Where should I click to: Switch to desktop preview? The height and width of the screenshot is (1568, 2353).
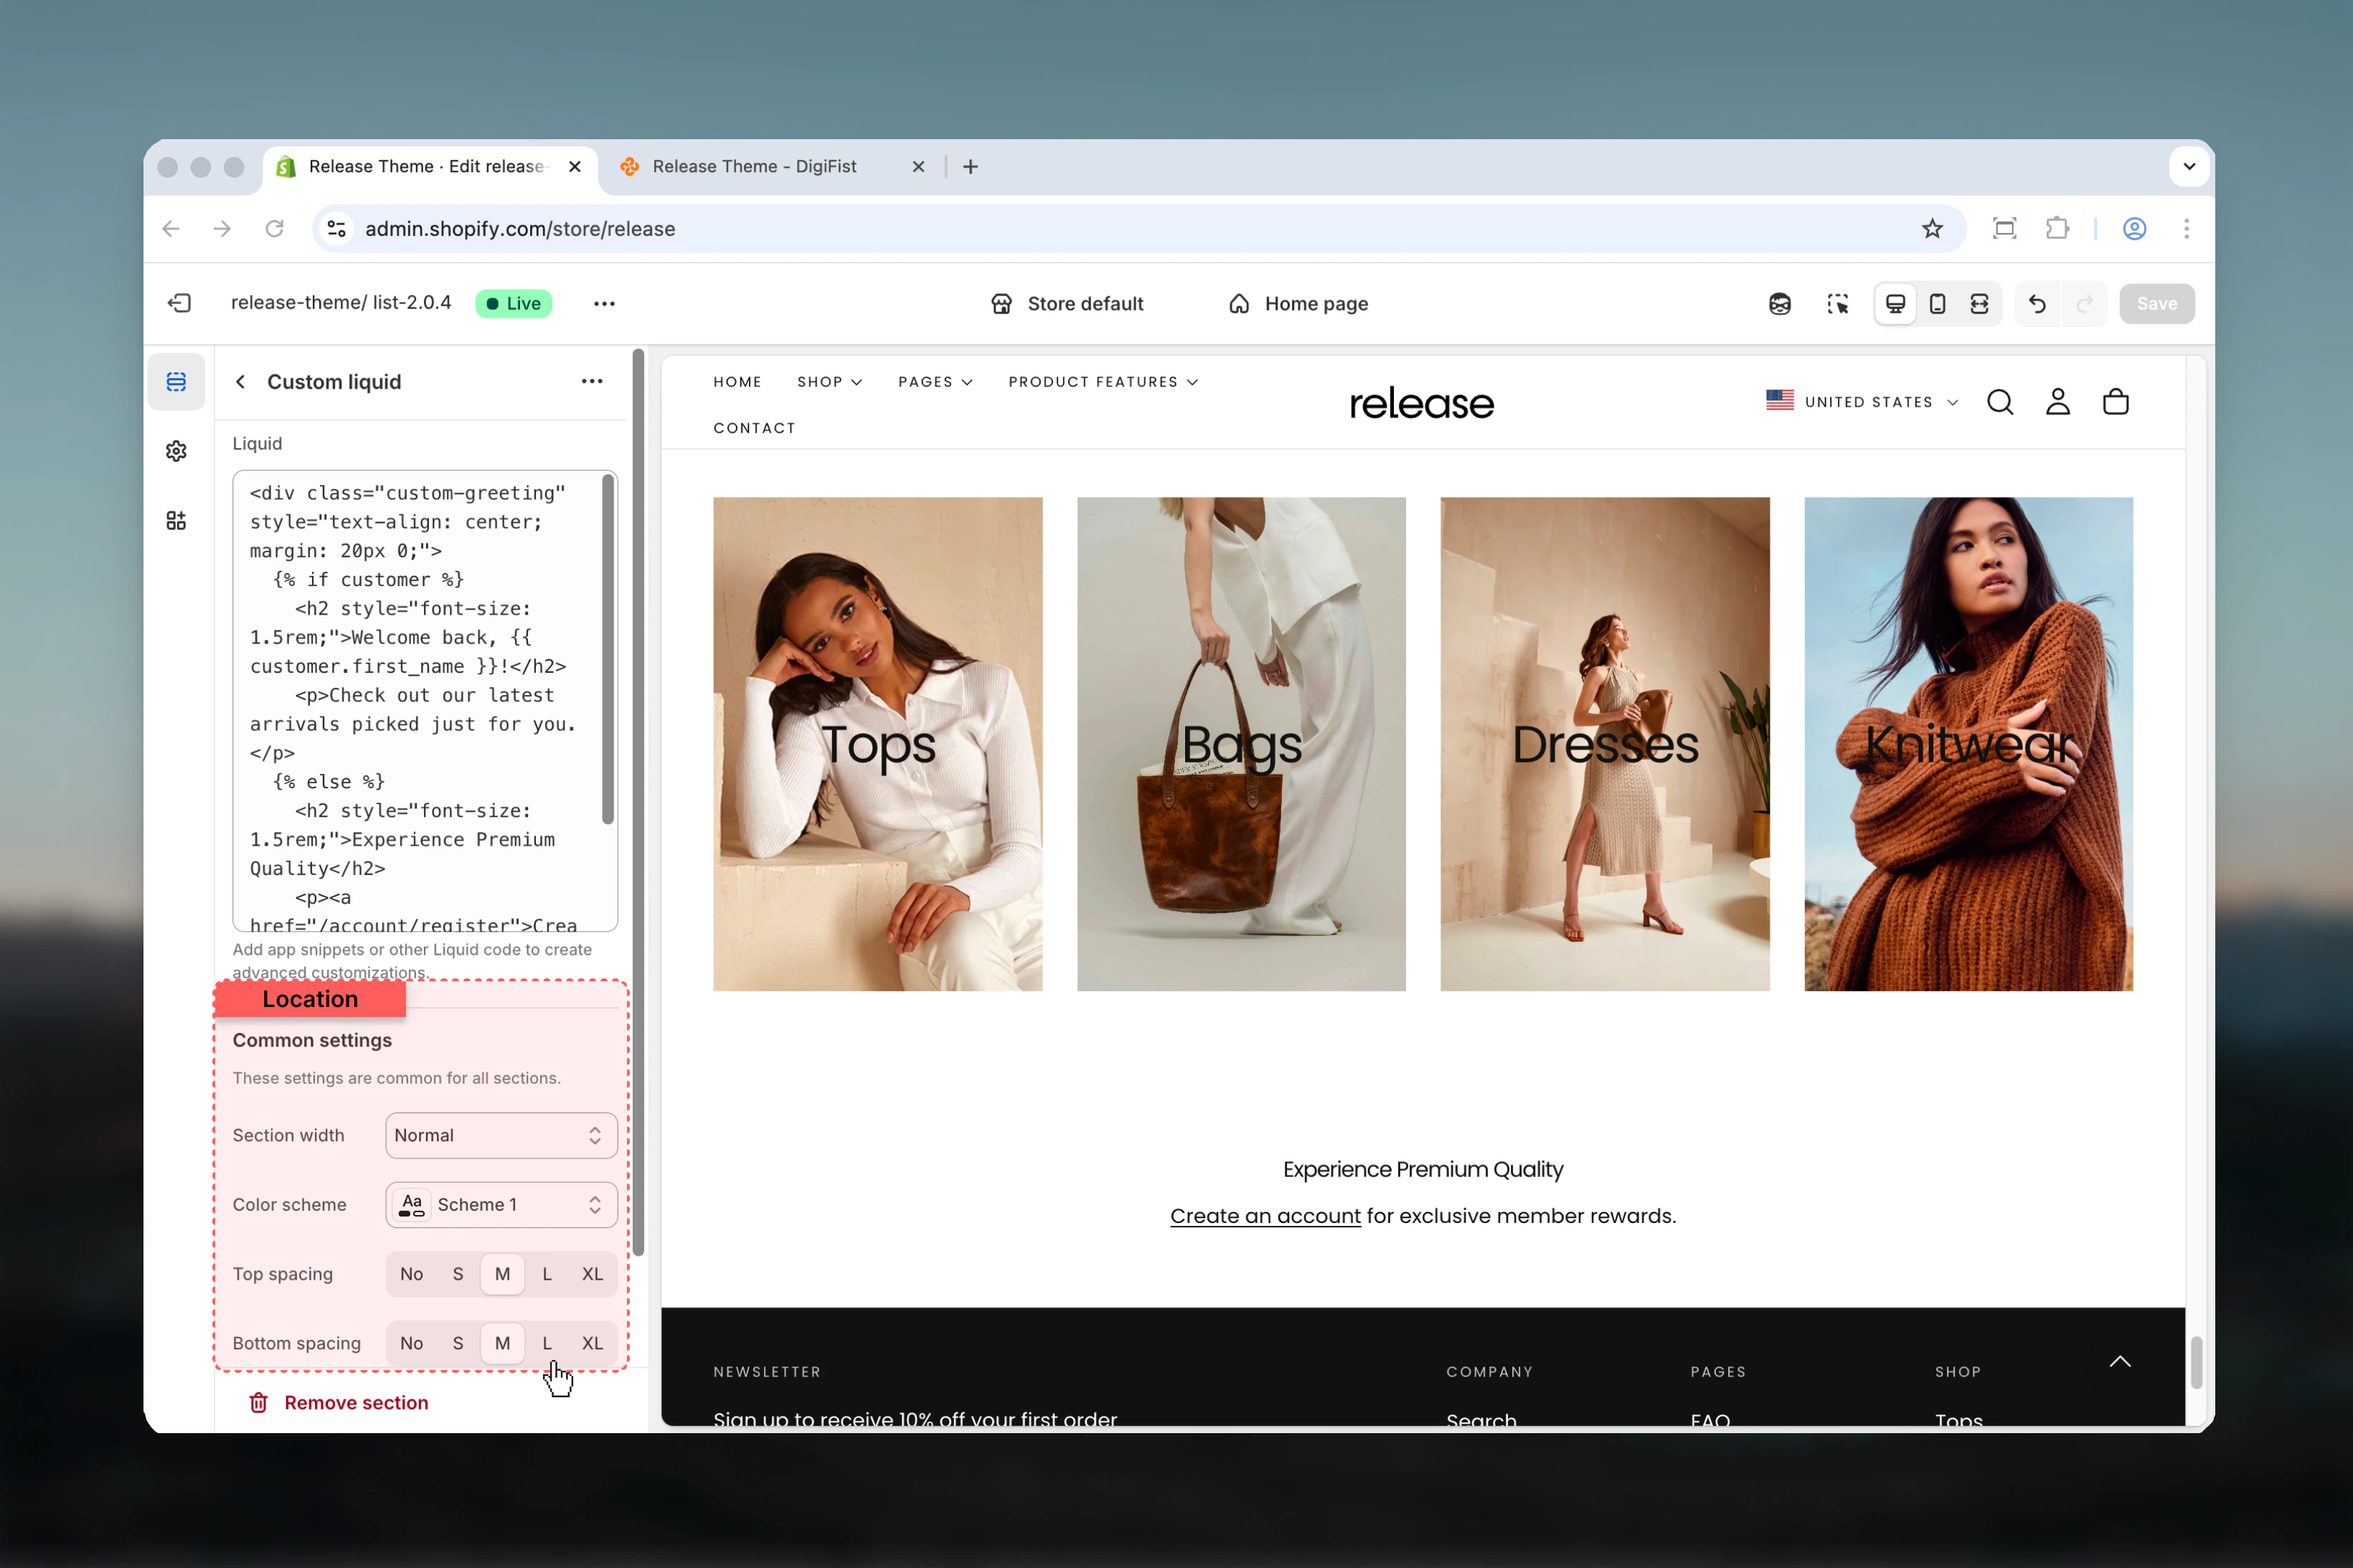pyautogui.click(x=1895, y=304)
